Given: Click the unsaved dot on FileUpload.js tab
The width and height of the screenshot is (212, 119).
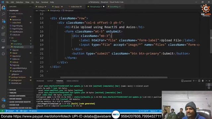Looking at the screenshot, I should (104, 7).
